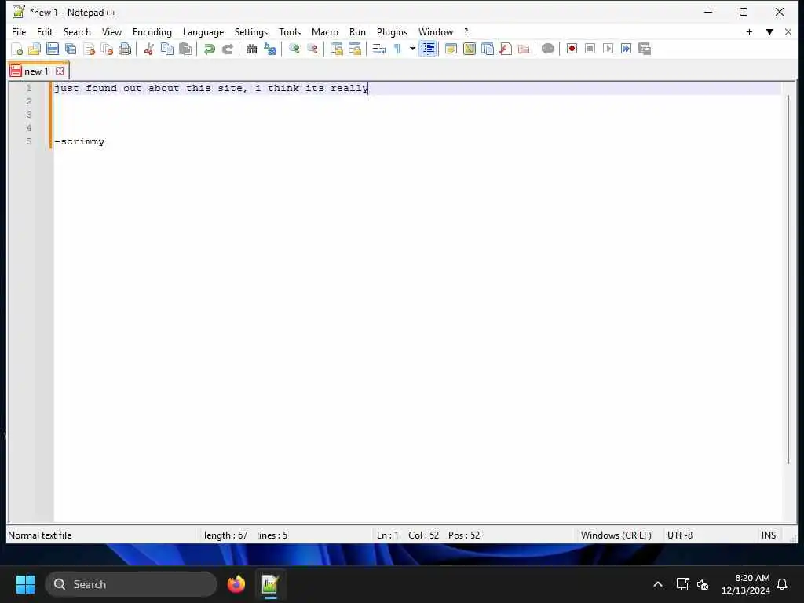Image resolution: width=804 pixels, height=603 pixels.
Task: Run macro multiple times toolbar icon
Action: click(x=626, y=49)
